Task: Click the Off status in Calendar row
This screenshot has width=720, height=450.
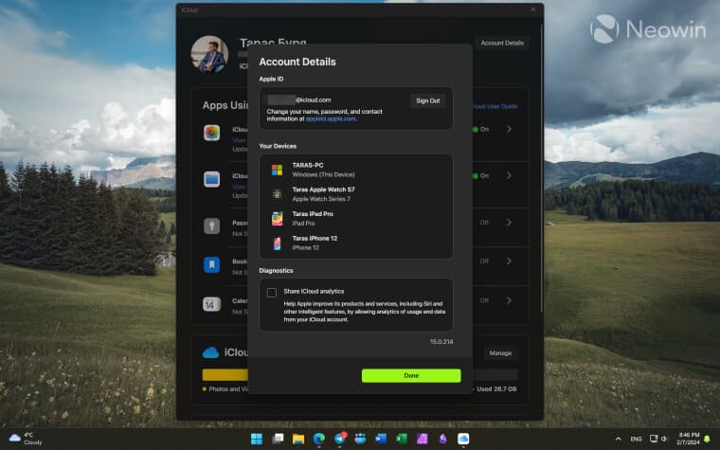Action: [x=484, y=300]
